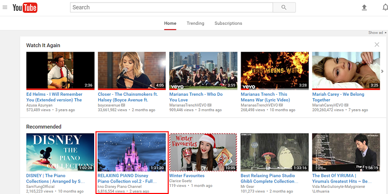Open title RELAXING PIANO Disney Piano Collection vol.2
The image size is (388, 194).
(x=127, y=178)
